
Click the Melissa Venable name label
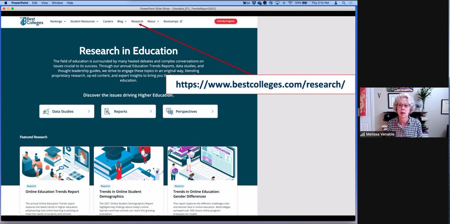[380, 134]
